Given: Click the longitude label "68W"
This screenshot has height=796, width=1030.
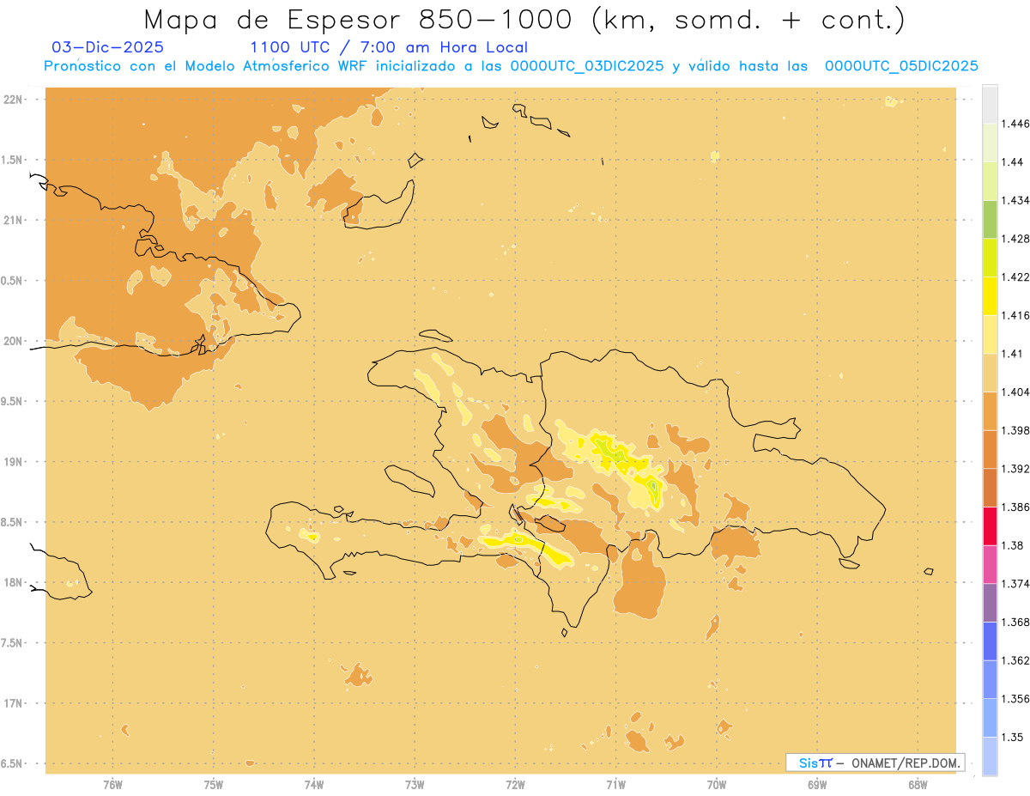Looking at the screenshot, I should [918, 784].
